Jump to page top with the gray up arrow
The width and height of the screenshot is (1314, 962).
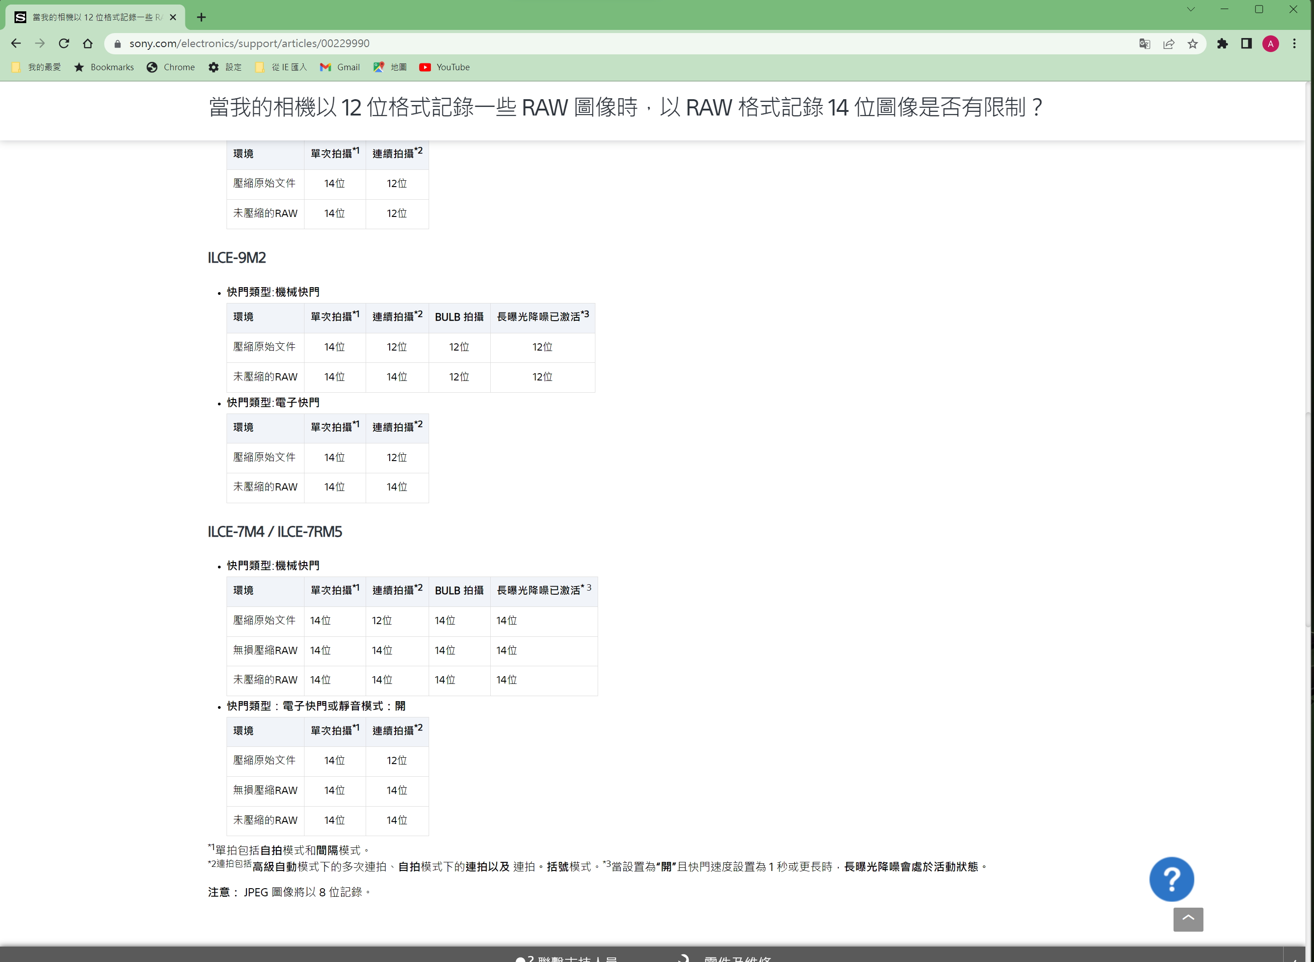click(1188, 919)
